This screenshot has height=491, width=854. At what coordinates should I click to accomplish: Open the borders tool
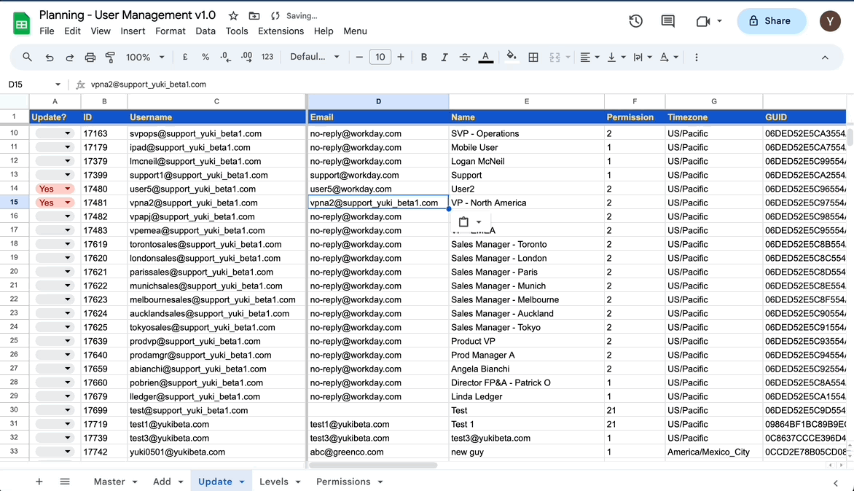pyautogui.click(x=533, y=58)
